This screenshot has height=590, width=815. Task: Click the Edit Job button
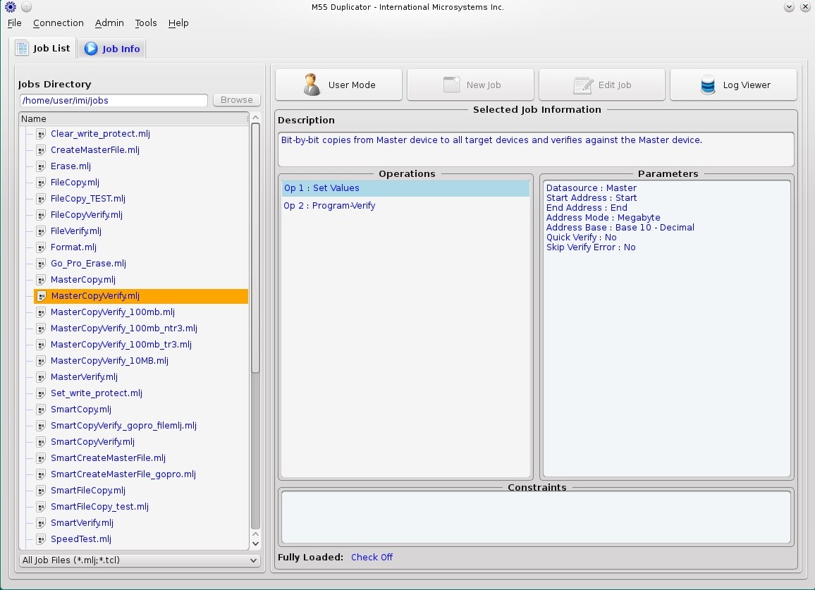coord(602,85)
